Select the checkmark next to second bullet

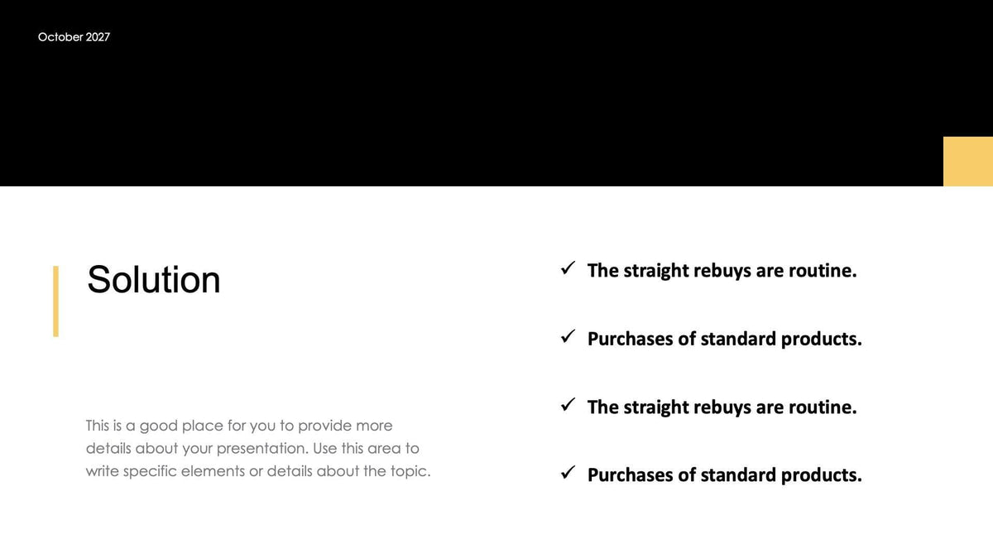pos(568,336)
